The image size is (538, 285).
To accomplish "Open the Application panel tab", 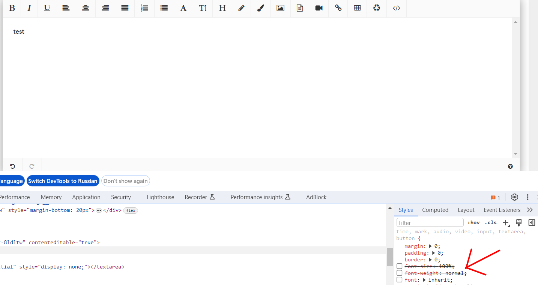I will pyautogui.click(x=86, y=197).
